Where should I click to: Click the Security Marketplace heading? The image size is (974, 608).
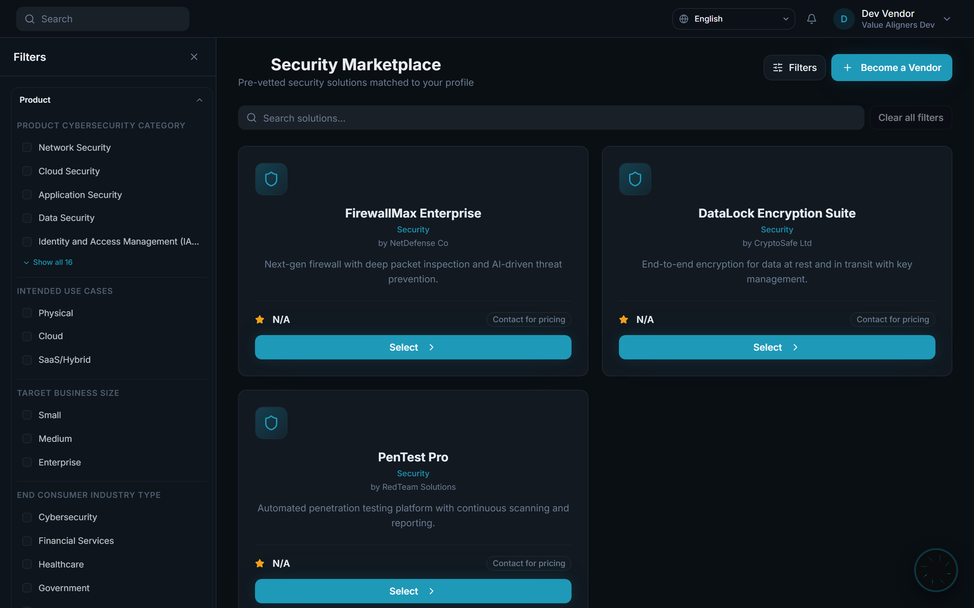(356, 65)
